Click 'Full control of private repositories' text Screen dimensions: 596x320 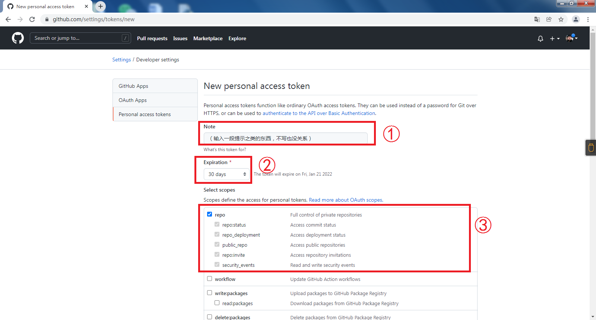point(326,215)
